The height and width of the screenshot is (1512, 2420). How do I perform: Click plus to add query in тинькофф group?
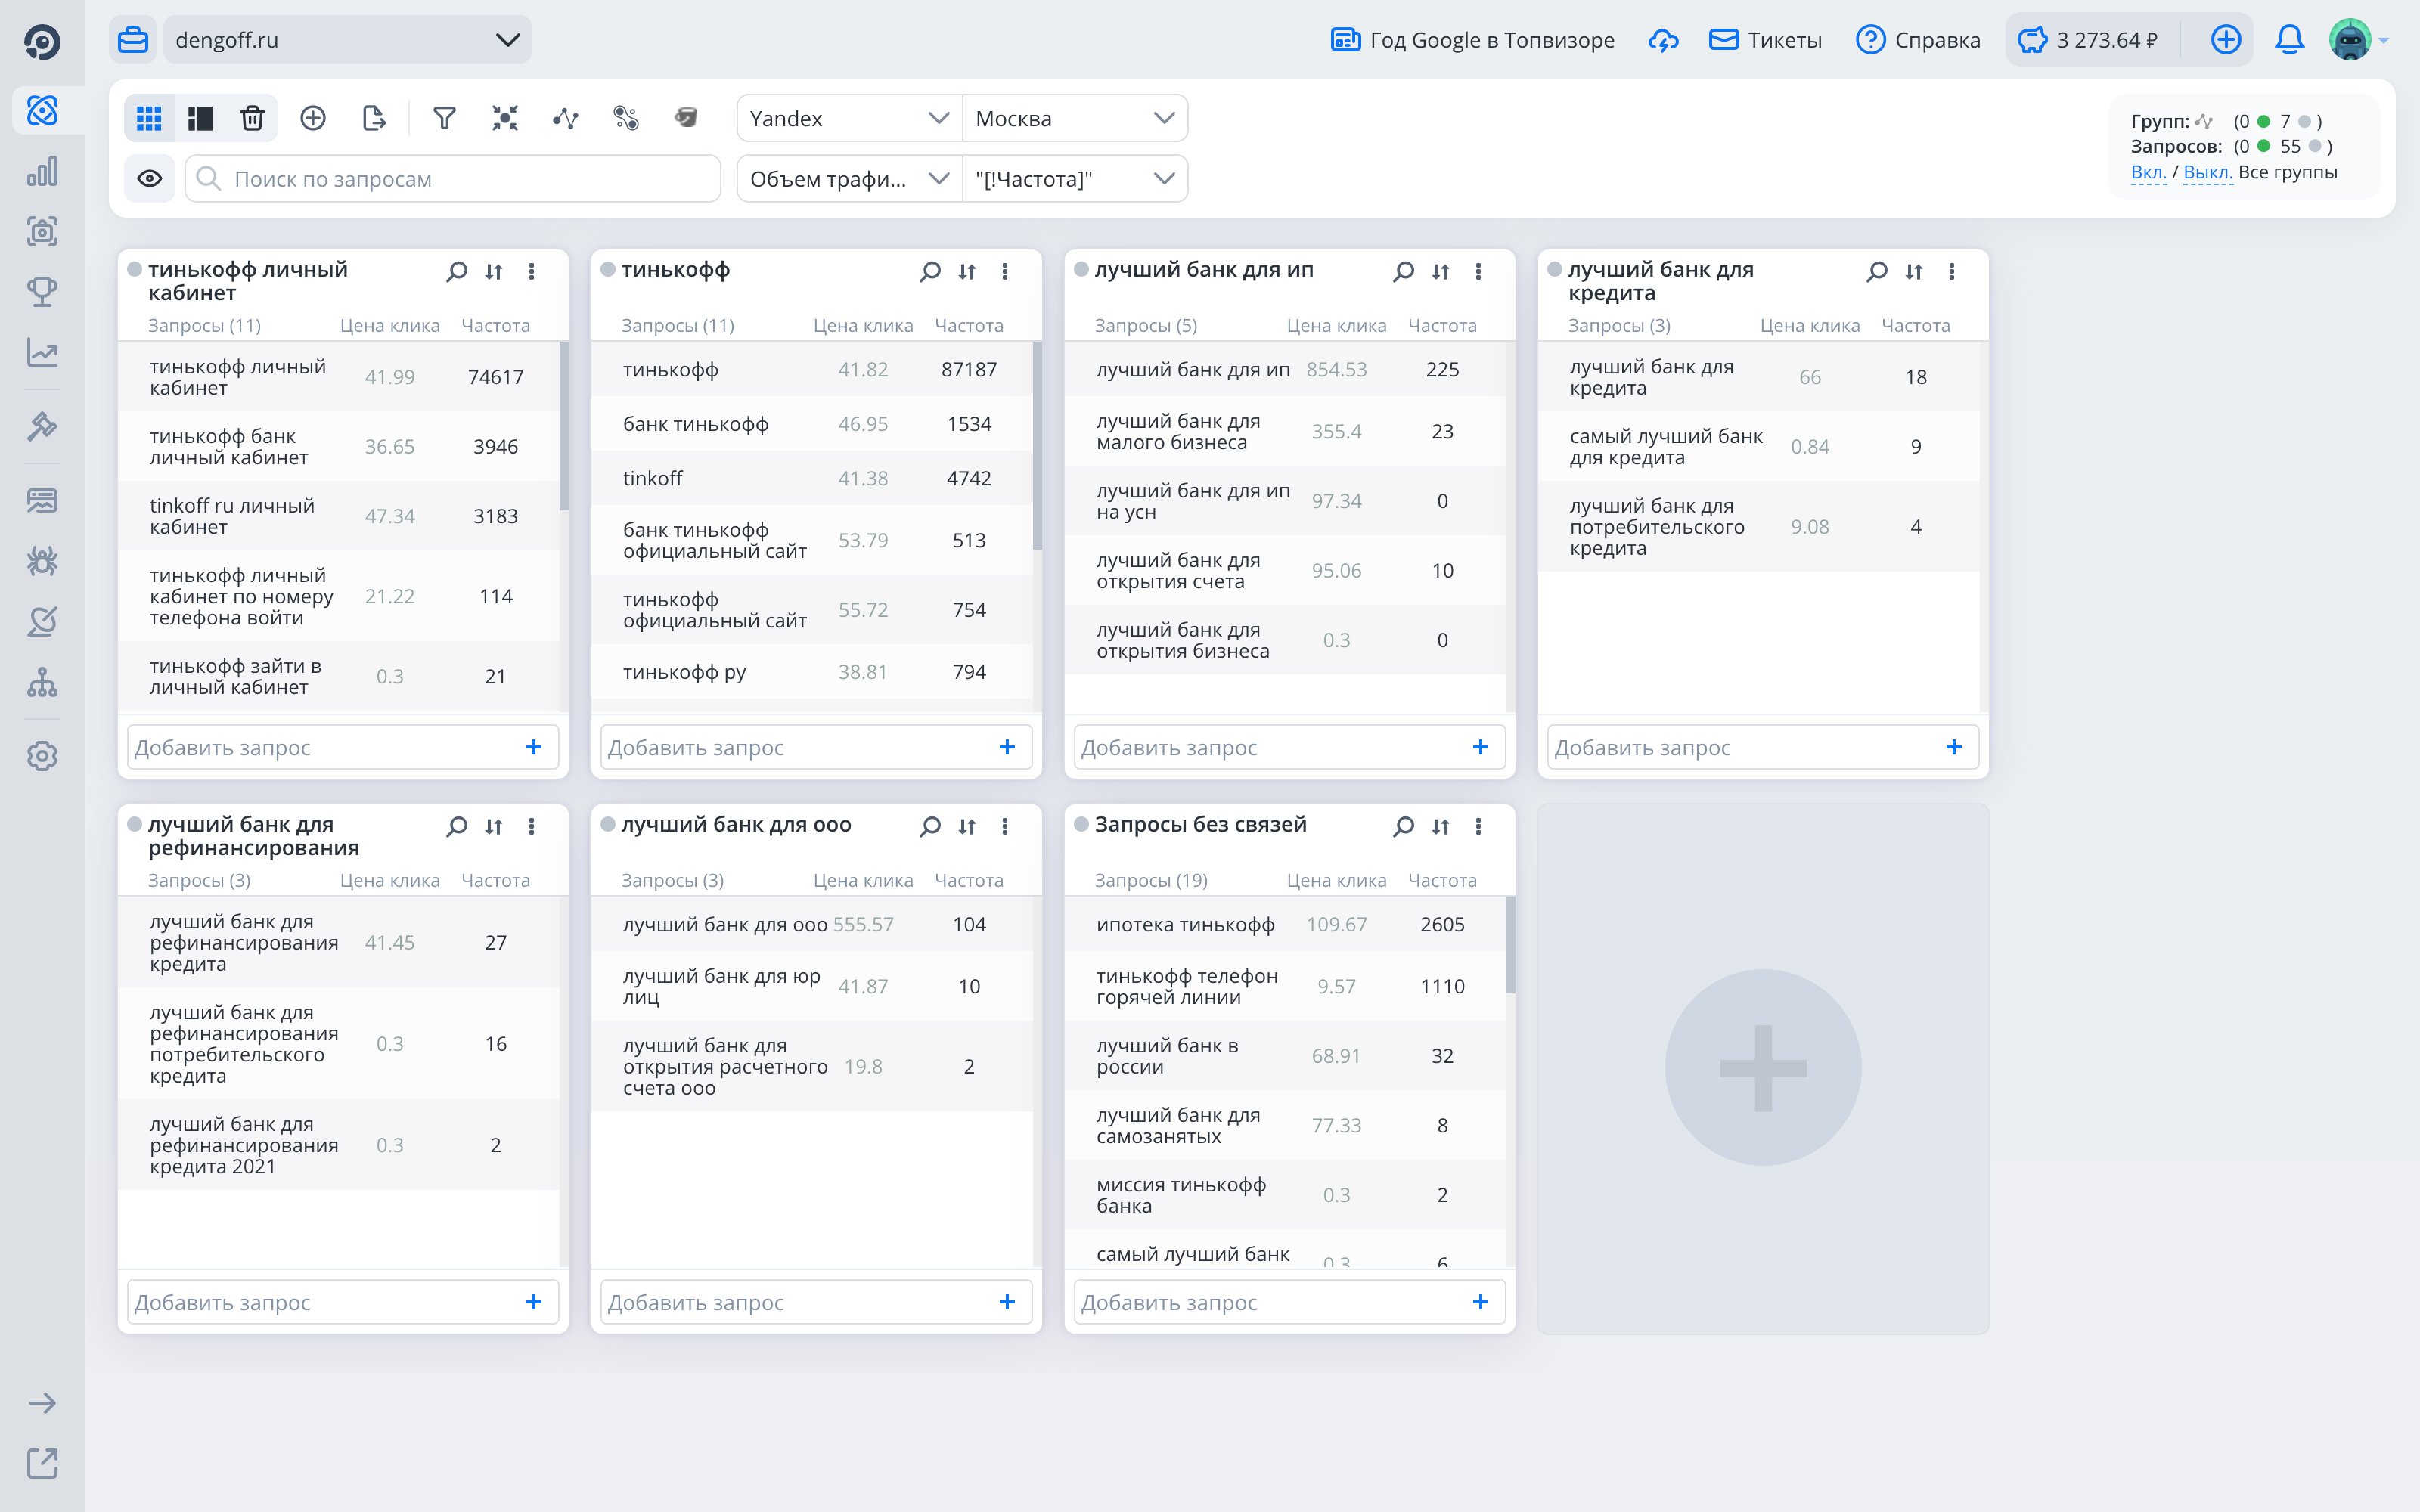point(1007,747)
